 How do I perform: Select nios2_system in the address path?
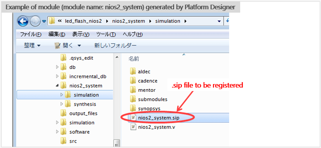(x=129, y=21)
